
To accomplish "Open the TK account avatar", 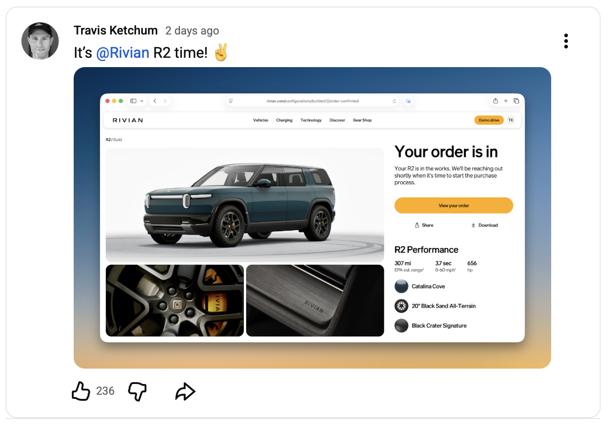I will [x=511, y=120].
